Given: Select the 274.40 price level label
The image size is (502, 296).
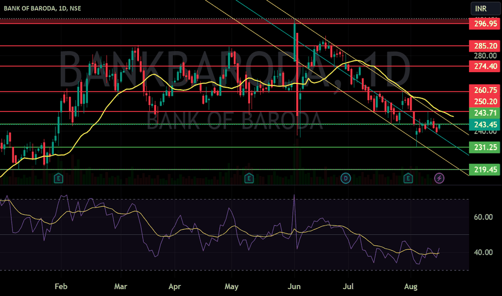Looking at the screenshot, I should tap(485, 66).
